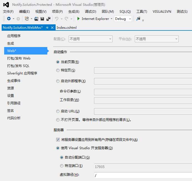The image size is (192, 181).
Task: Click the Save icon in toolbar
Action: 42,19
